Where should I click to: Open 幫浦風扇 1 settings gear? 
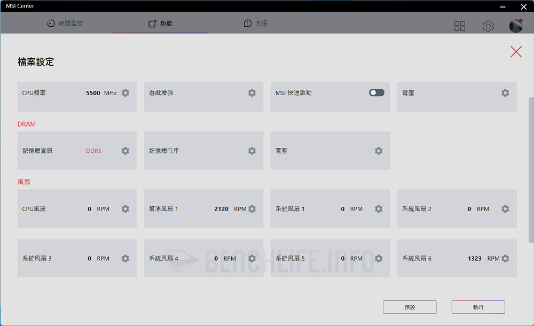click(252, 209)
